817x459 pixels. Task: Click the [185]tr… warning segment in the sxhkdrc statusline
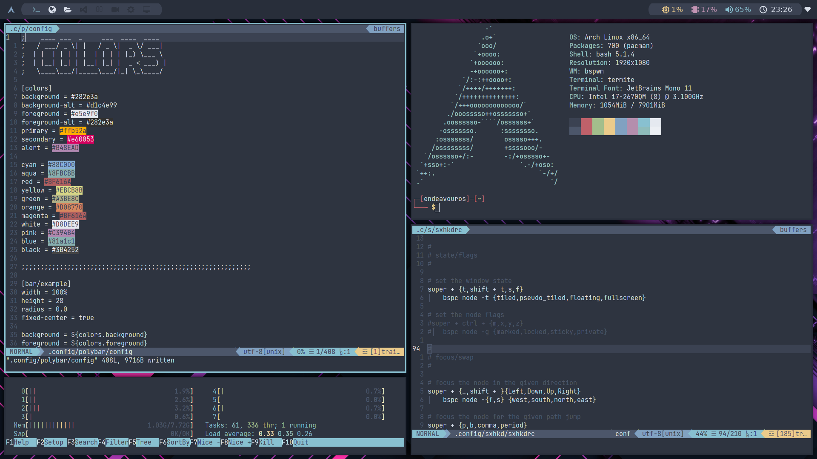click(787, 433)
